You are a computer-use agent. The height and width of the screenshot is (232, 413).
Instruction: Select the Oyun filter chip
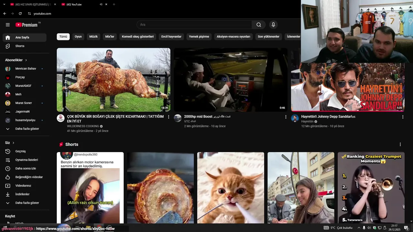click(78, 37)
